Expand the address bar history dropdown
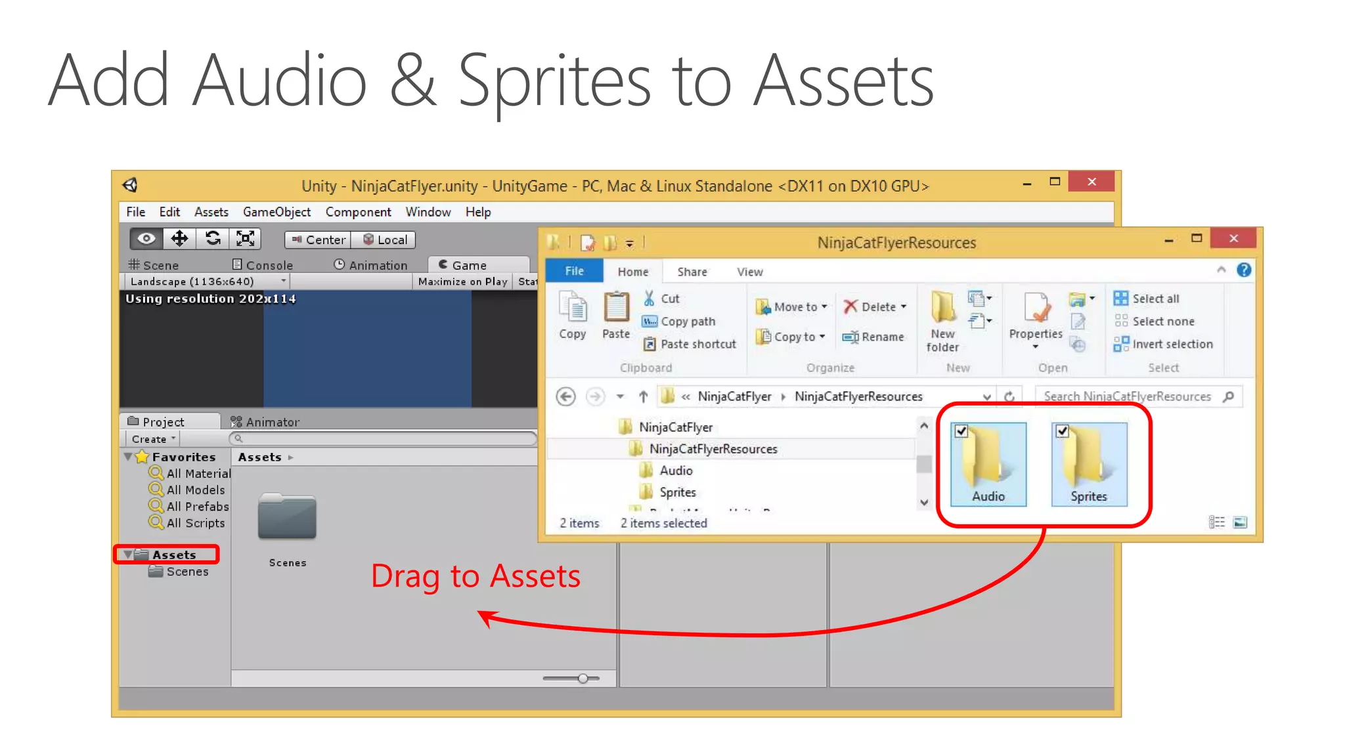The height and width of the screenshot is (756, 1345). click(x=986, y=396)
